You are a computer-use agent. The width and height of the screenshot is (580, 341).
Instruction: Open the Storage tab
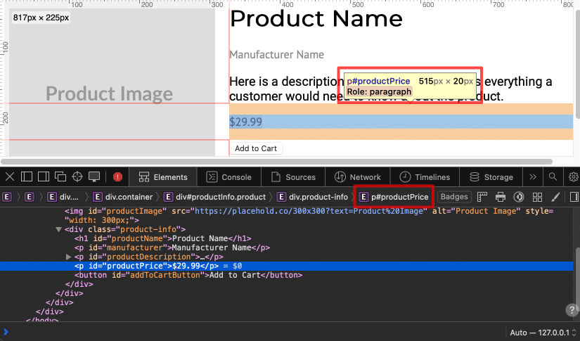[x=491, y=177]
